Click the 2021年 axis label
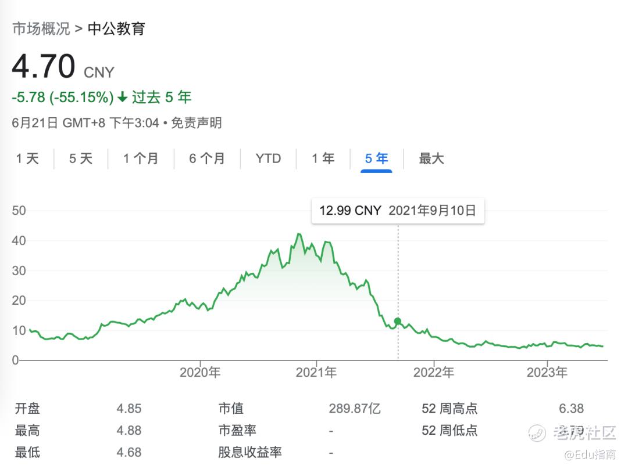Image resolution: width=628 pixels, height=469 pixels. (316, 372)
